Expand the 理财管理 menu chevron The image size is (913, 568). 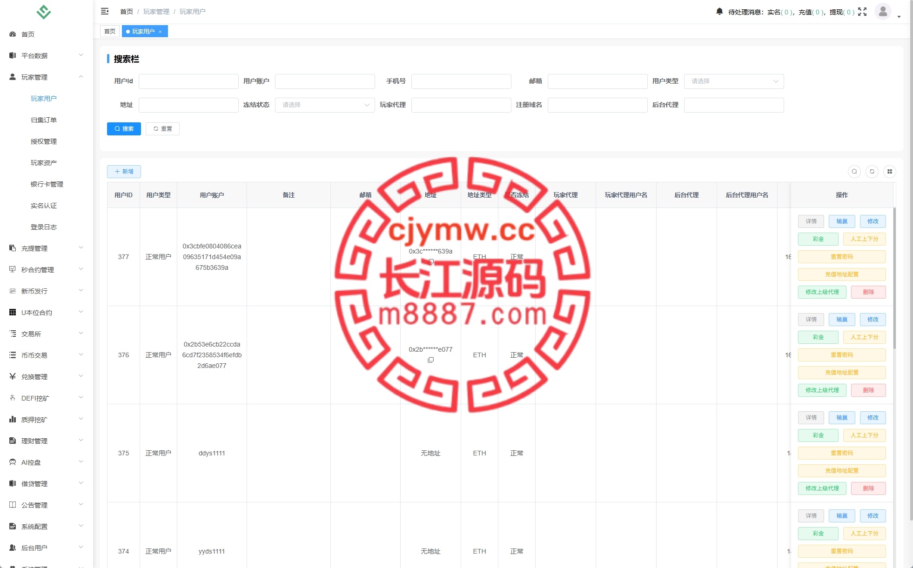pyautogui.click(x=81, y=440)
